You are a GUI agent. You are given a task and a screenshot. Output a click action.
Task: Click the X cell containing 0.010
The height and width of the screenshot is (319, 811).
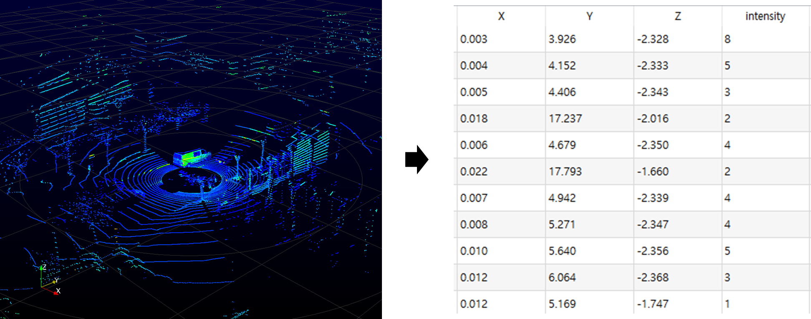[x=474, y=251]
